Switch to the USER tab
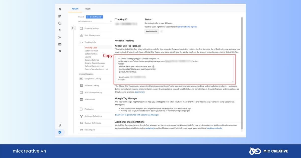This screenshot has width=301, height=158. point(88,9)
